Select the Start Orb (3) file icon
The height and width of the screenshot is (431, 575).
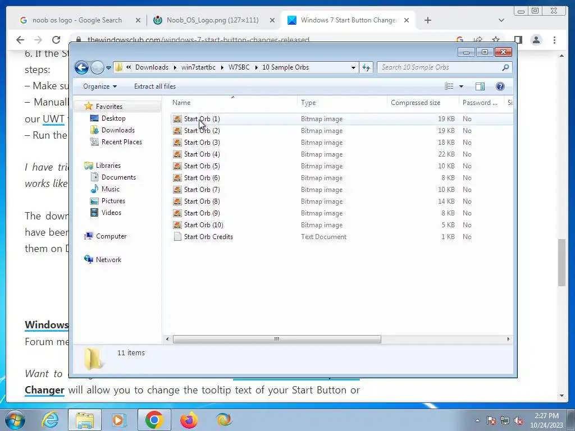177,143
